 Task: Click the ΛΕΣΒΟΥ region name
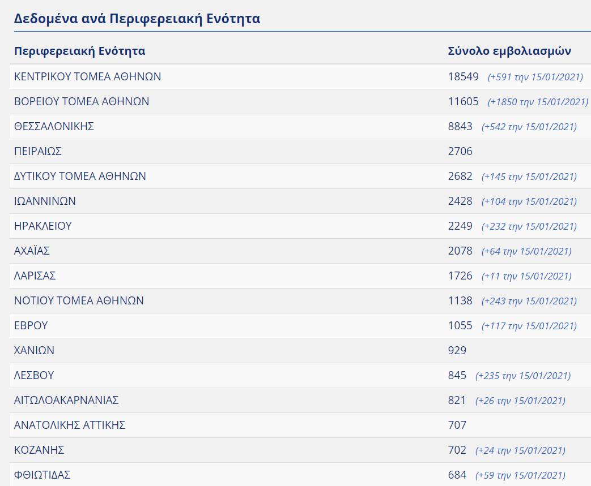[34, 375]
